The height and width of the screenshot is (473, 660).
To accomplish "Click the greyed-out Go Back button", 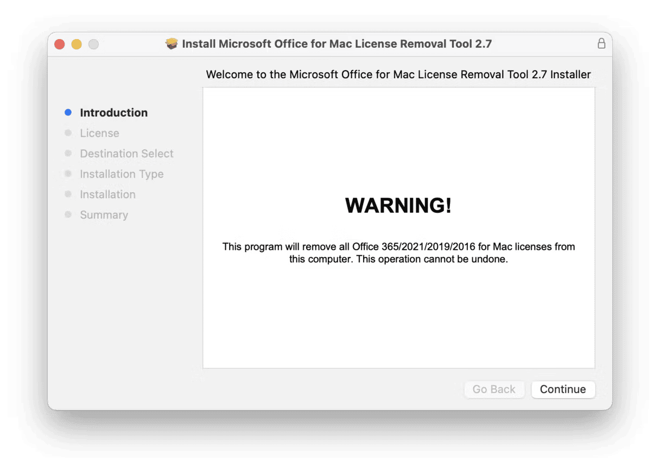I will 494,389.
